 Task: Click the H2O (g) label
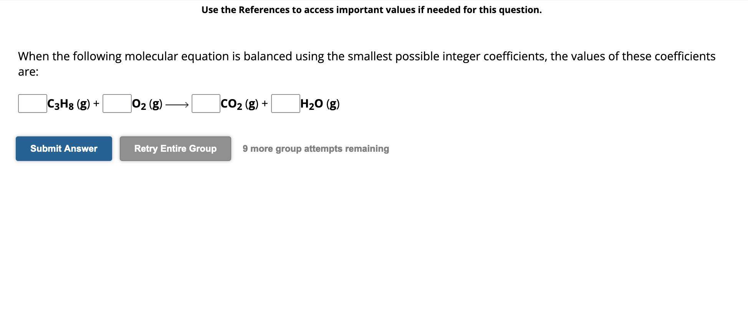tap(319, 103)
